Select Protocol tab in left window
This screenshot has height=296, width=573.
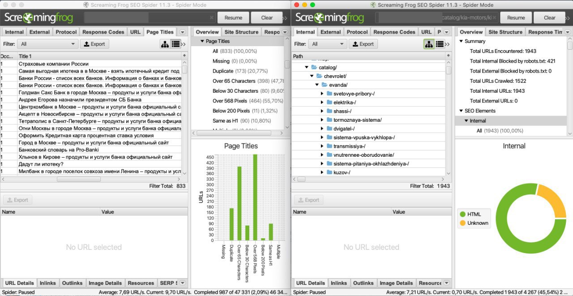coord(66,32)
